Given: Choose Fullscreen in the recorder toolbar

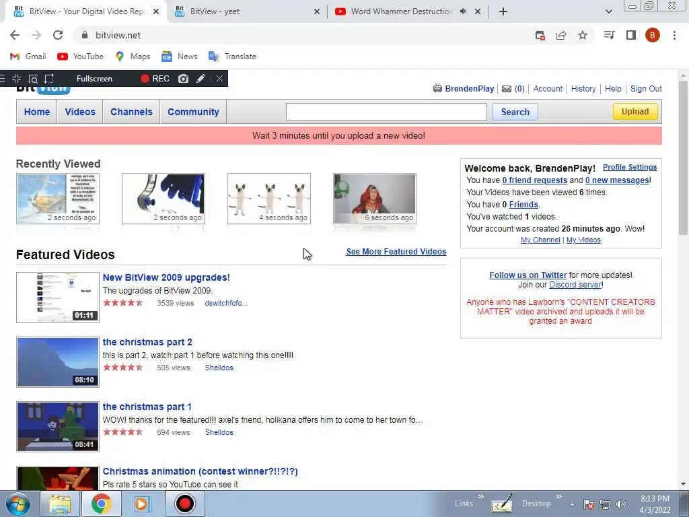Looking at the screenshot, I should click(x=94, y=79).
